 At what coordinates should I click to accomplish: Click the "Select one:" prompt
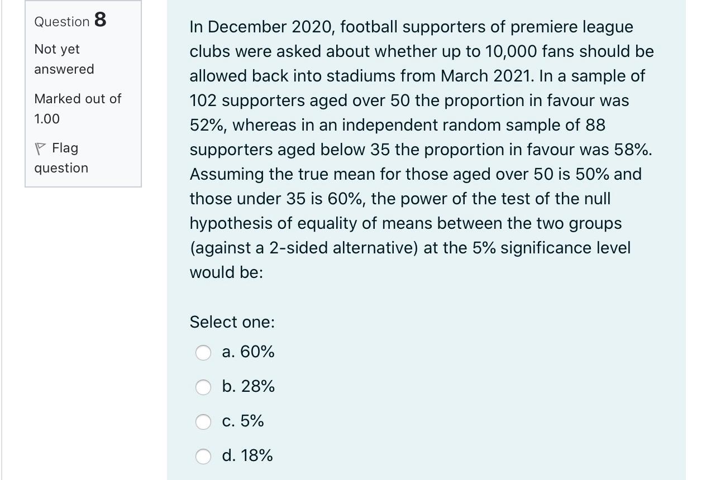[232, 322]
